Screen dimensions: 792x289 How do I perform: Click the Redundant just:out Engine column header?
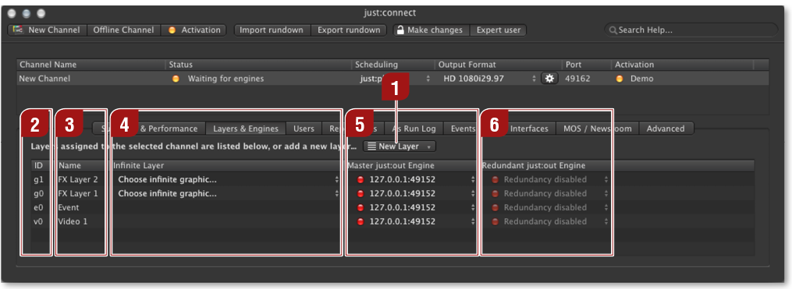click(618, 165)
